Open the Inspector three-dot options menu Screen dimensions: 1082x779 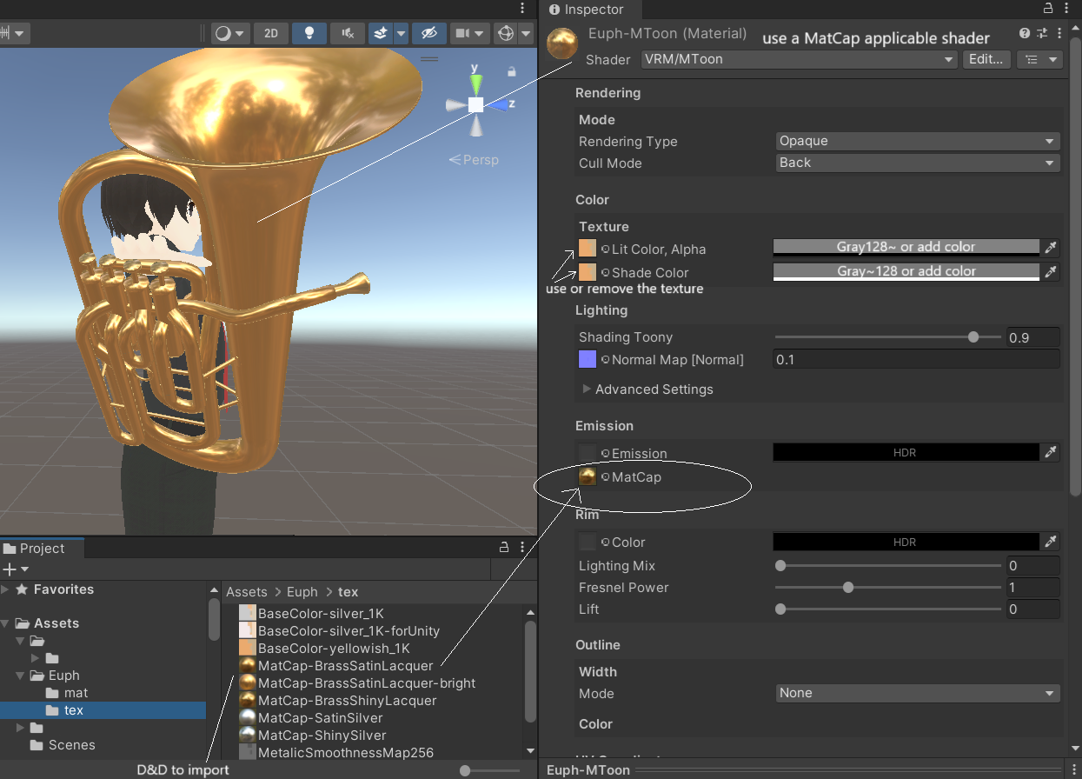(x=1067, y=7)
